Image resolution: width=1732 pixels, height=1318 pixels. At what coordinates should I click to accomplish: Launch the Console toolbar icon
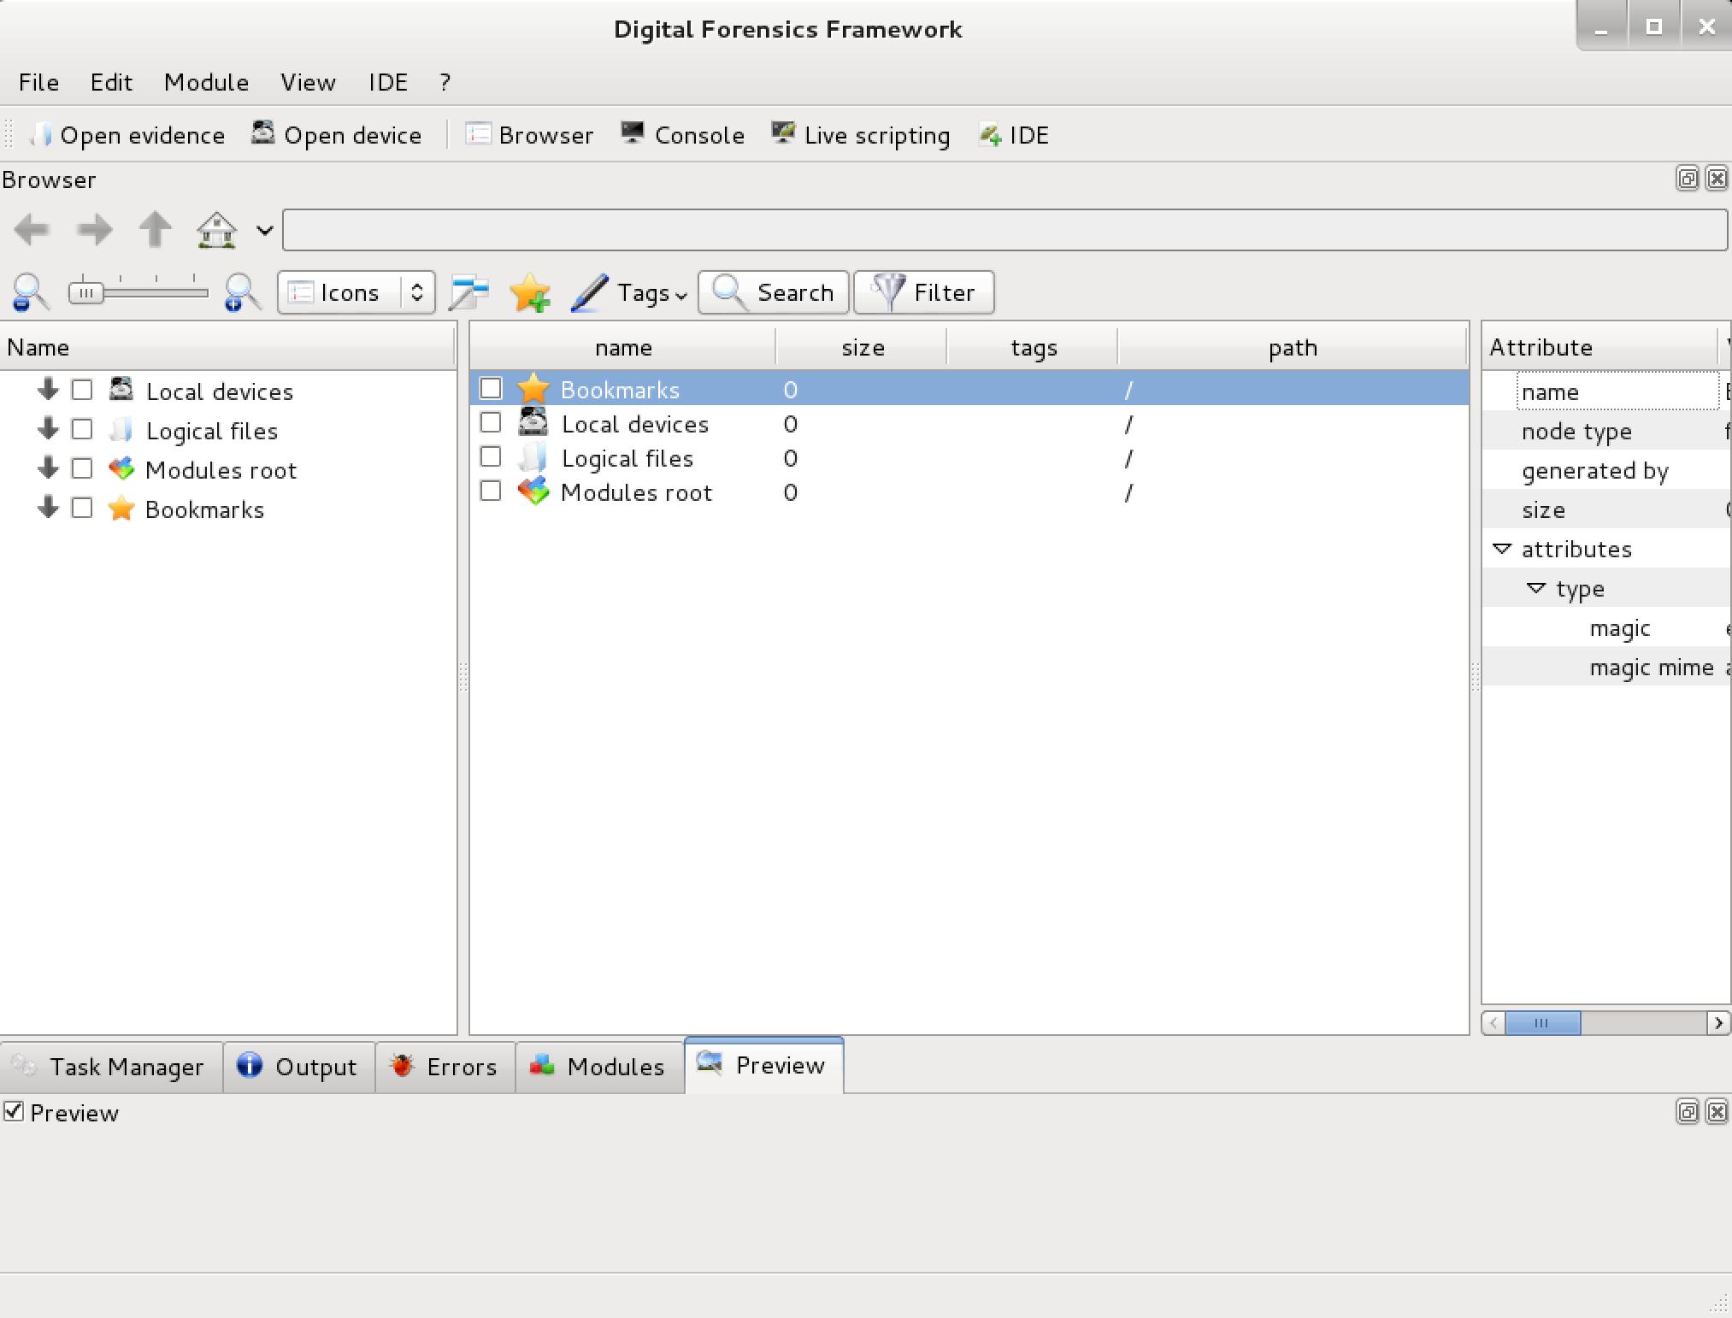pos(633,133)
